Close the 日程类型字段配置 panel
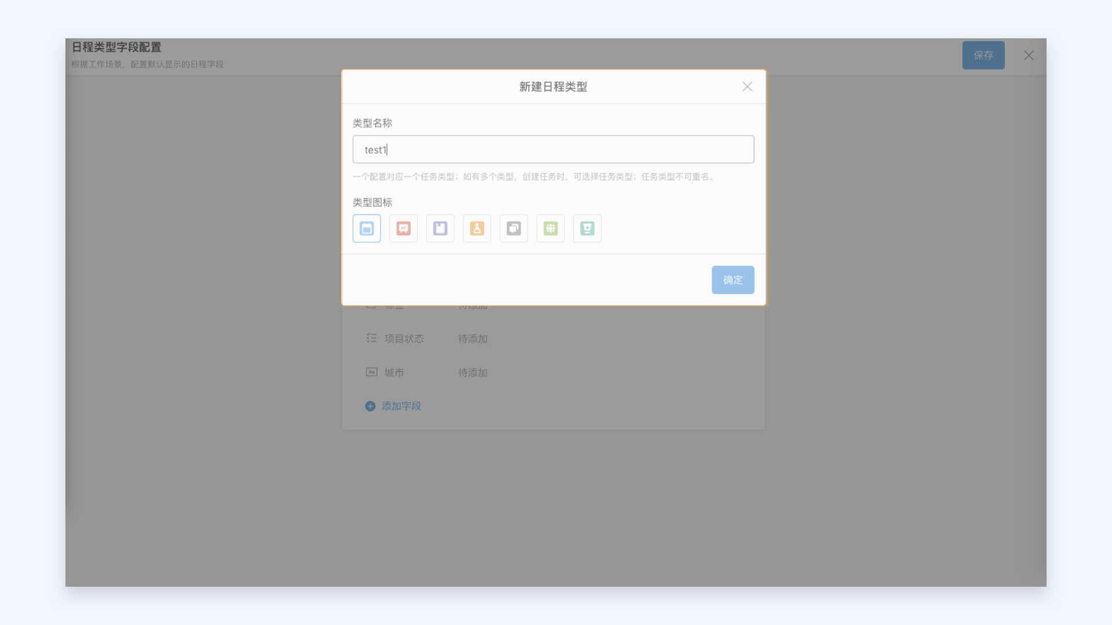 point(1029,56)
